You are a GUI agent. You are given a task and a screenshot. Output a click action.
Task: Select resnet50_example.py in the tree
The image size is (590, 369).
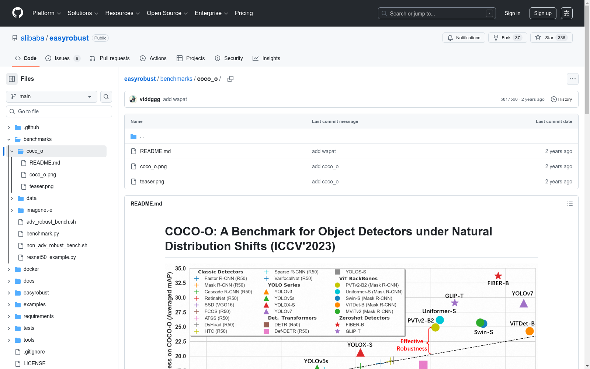[51, 257]
